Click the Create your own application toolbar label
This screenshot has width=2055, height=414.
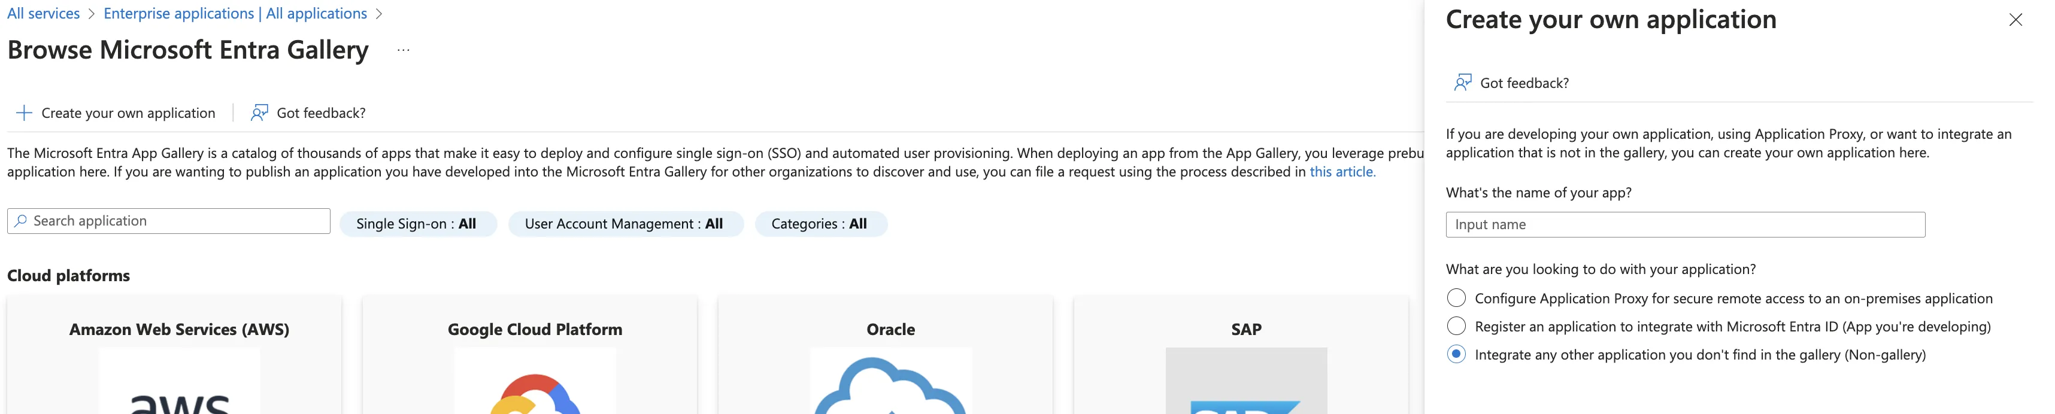tap(128, 113)
